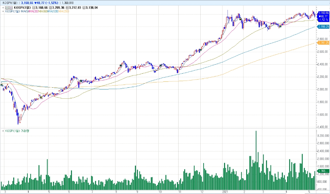Image resolution: width=330 pixels, height=194 pixels.
Task: Toggle the MA(20) moving average line
Action: tap(33, 11)
